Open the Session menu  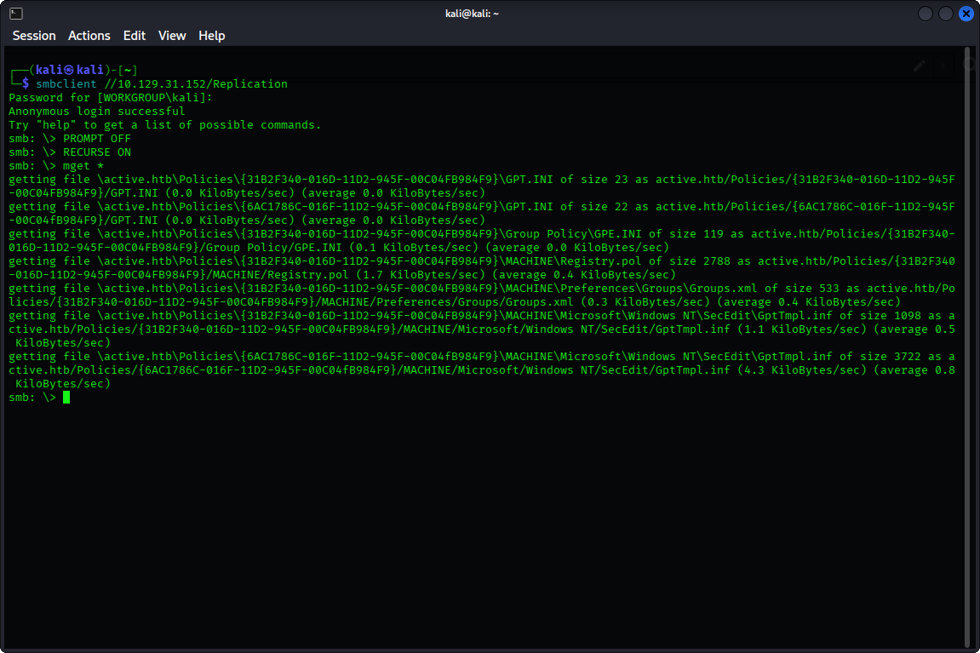point(34,36)
